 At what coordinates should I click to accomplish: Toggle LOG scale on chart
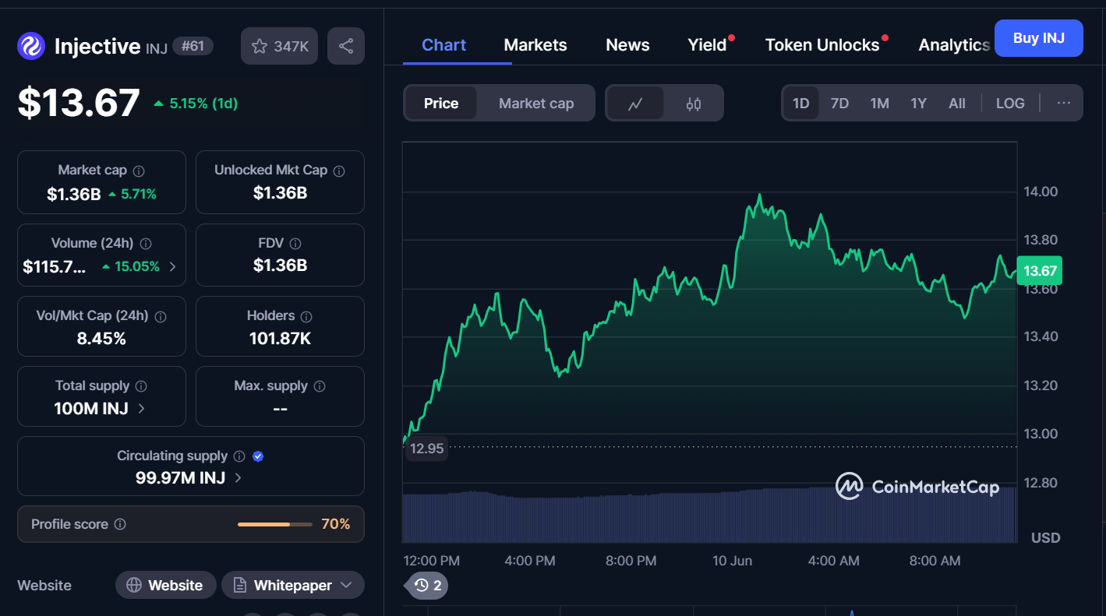[x=1010, y=104]
